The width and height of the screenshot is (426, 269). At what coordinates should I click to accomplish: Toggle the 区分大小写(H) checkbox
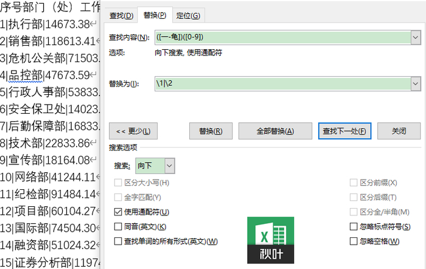118,183
